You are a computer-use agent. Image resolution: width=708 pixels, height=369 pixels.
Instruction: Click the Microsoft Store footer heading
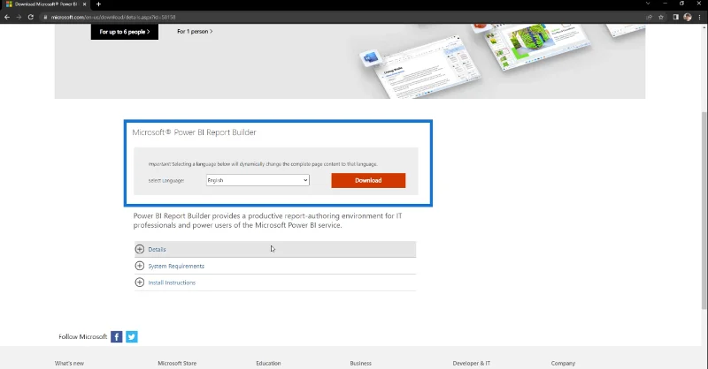pos(177,363)
